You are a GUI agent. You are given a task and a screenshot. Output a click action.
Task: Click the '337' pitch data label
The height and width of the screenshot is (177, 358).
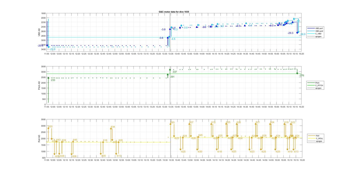tap(175, 72)
